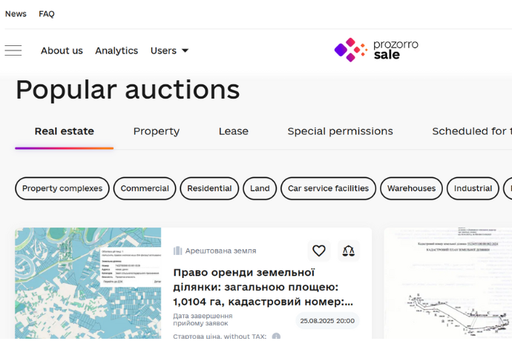Filter auctions by Land
This screenshot has height=341, width=512.
[x=260, y=188]
